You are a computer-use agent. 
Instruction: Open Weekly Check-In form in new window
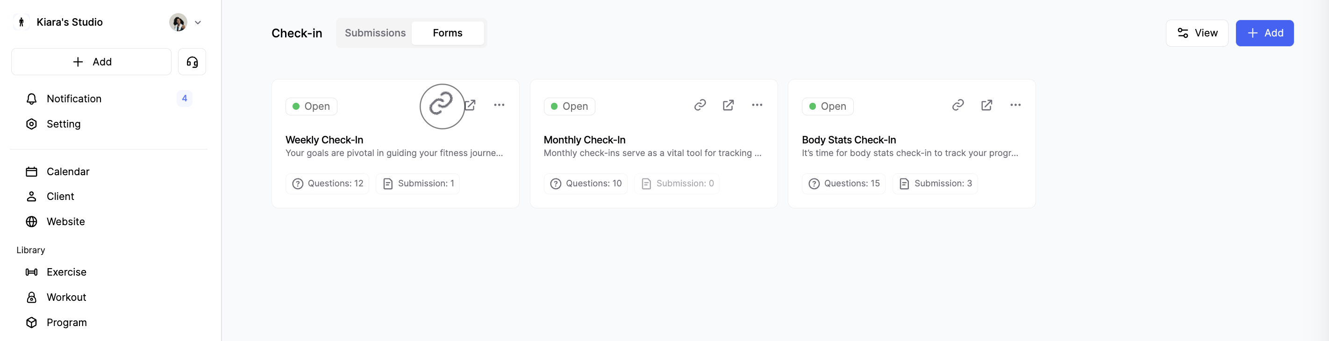(x=471, y=105)
